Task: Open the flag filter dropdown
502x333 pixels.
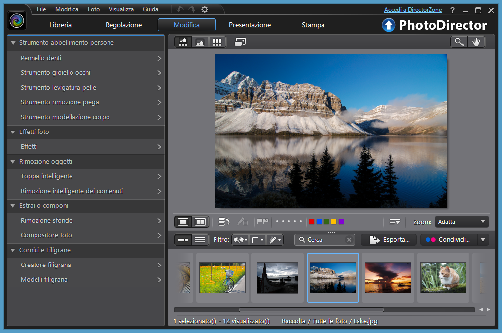Action: 240,240
